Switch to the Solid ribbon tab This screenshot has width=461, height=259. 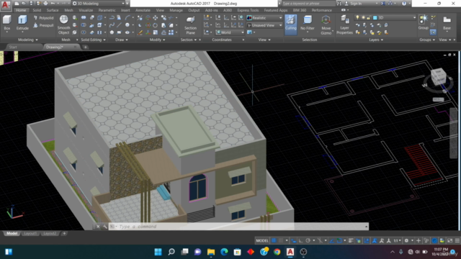[37, 10]
